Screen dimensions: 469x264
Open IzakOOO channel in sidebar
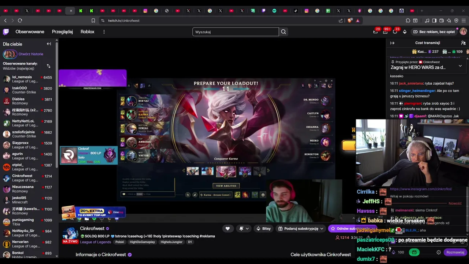tap(27, 90)
